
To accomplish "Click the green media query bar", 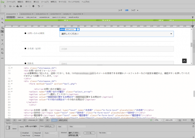I will [x=98, y=20].
